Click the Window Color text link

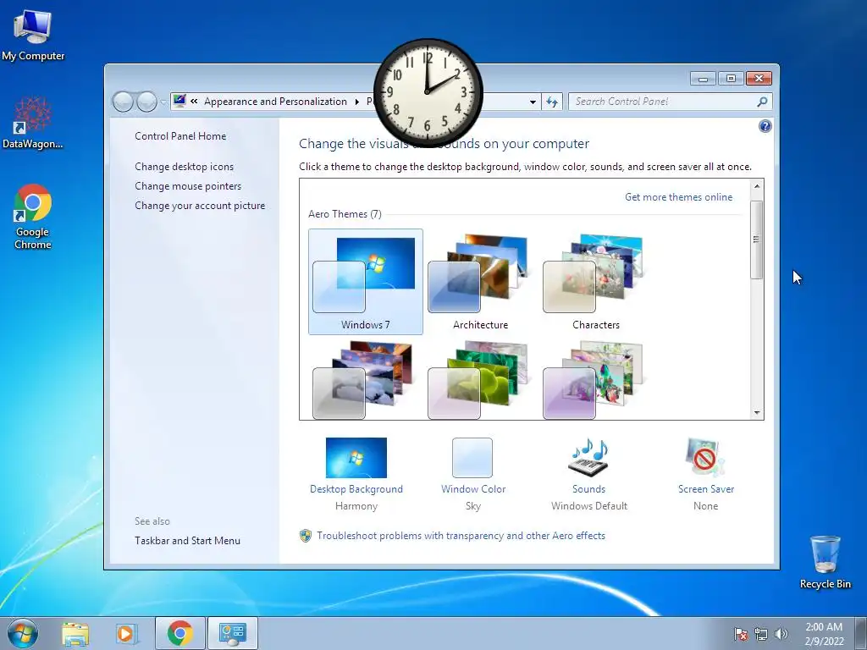[473, 489]
